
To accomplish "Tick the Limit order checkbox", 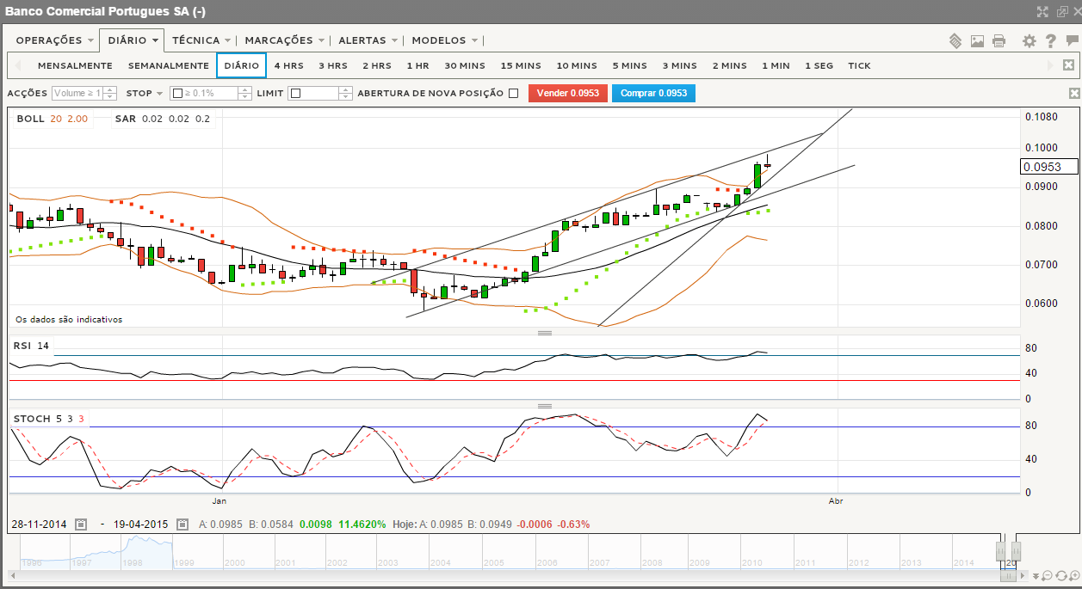I will 295,93.
